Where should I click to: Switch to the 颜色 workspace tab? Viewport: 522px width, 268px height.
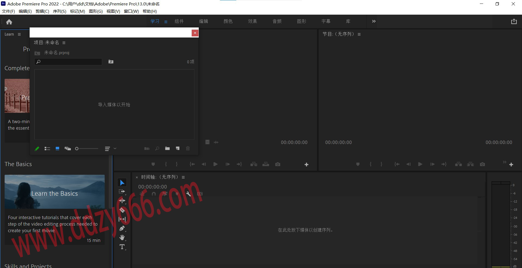pyautogui.click(x=228, y=21)
